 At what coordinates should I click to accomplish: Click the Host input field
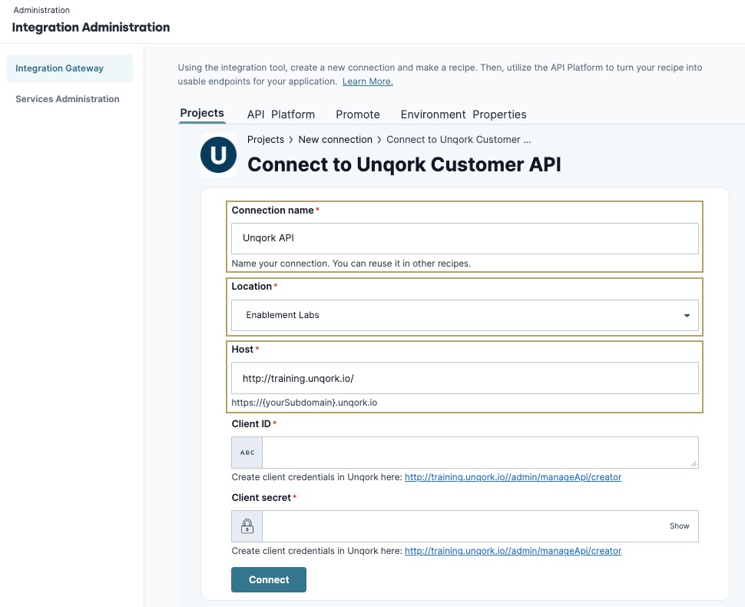[x=465, y=378]
